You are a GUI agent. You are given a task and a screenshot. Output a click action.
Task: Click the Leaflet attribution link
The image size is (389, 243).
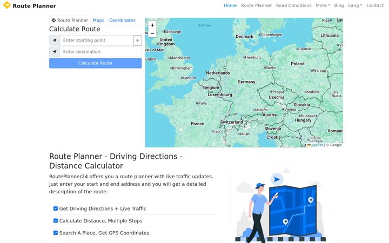[x=317, y=145]
